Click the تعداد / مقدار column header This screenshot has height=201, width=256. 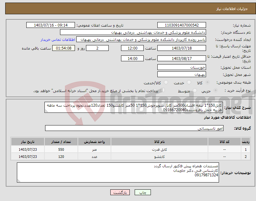pyautogui.click(x=61, y=142)
